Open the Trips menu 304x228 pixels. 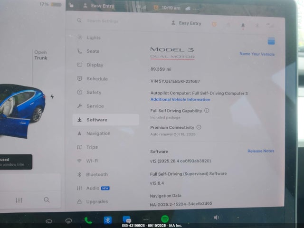[87, 147]
